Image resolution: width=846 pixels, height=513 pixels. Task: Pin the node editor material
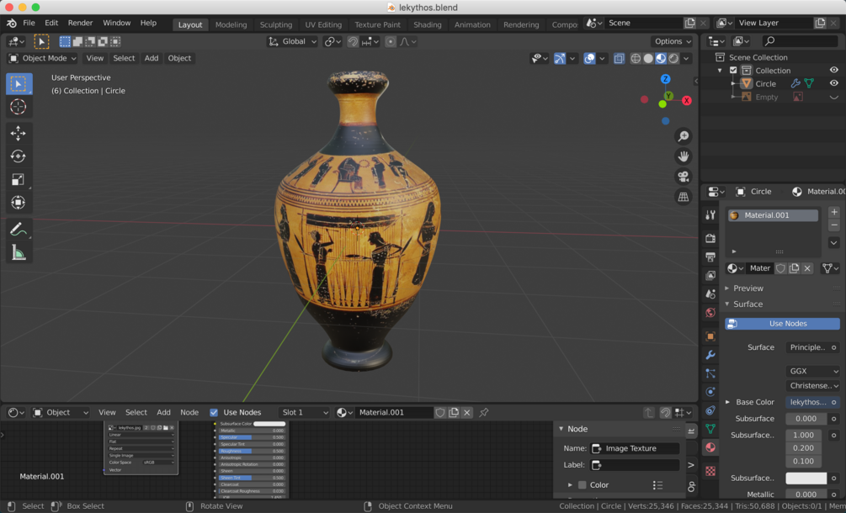[484, 413]
